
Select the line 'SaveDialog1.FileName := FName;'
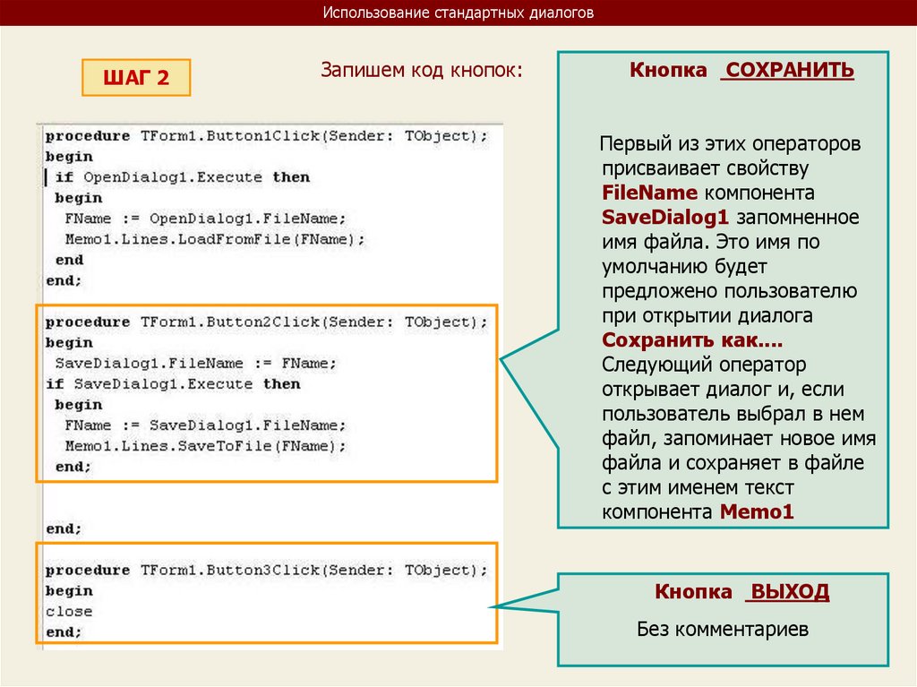(196, 364)
